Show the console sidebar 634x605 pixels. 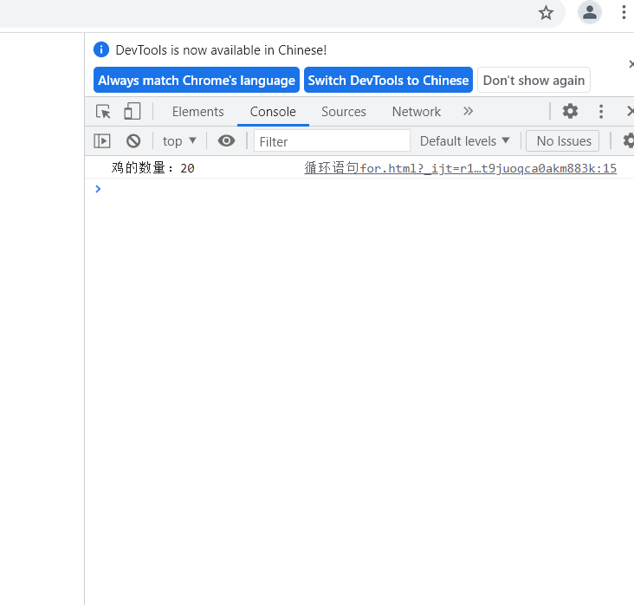point(102,140)
